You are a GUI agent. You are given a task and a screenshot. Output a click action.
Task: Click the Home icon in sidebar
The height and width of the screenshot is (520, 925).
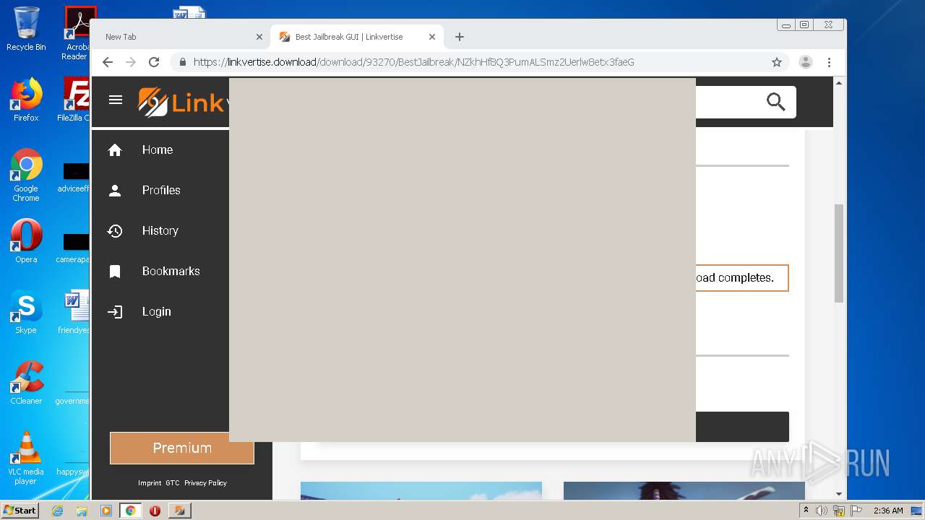click(x=115, y=150)
